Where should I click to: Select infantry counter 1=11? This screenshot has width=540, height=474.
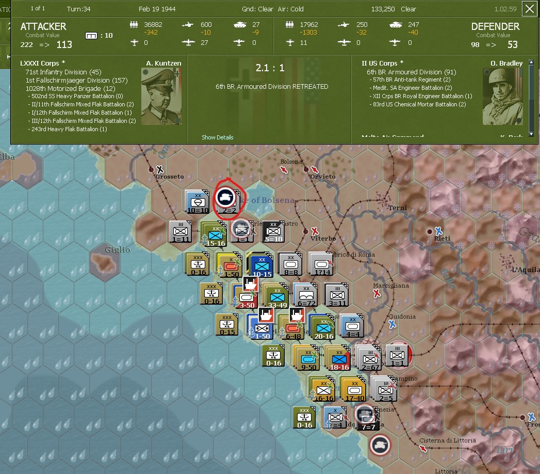pos(181,232)
